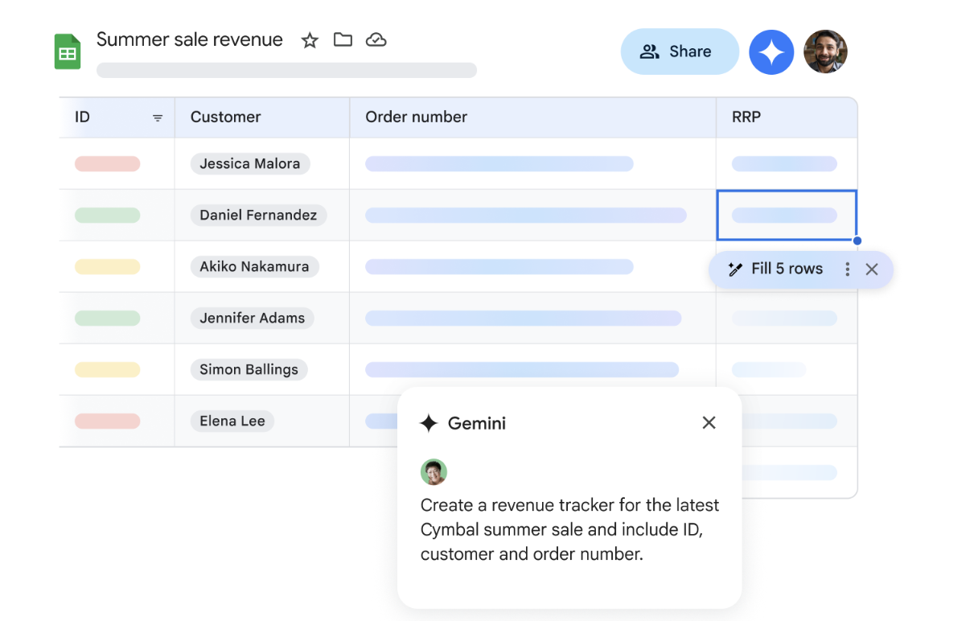Click the yellow ID pill for Akiko Nakamura
The image size is (978, 621).
(x=107, y=267)
